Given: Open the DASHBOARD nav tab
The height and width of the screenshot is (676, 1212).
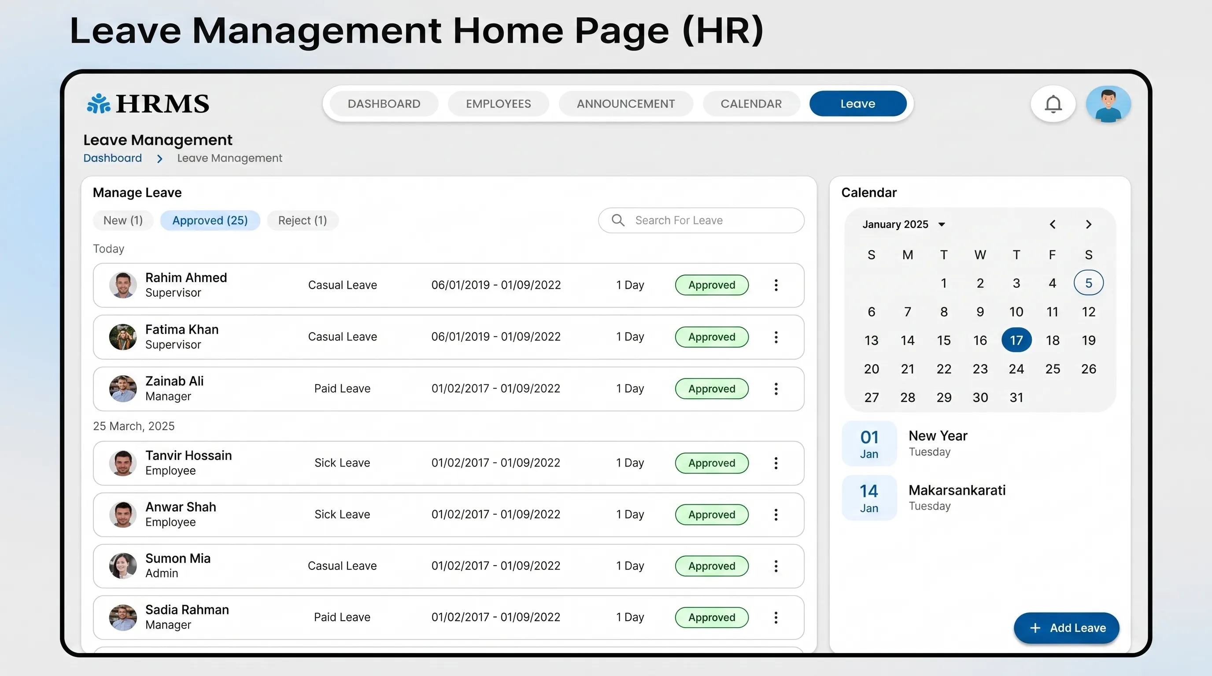Looking at the screenshot, I should pos(384,103).
